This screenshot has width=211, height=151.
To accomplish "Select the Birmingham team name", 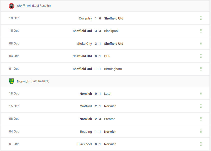I will click(x=113, y=68).
